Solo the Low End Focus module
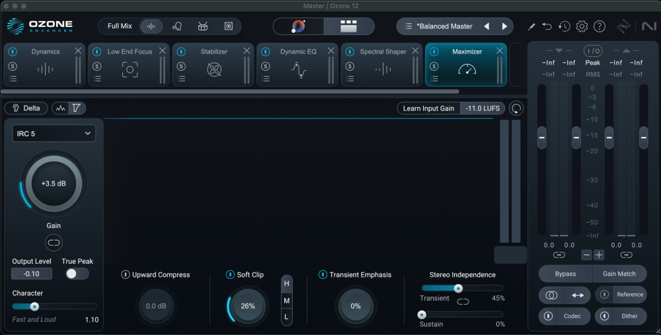The height and width of the screenshot is (335, 661). pyautogui.click(x=97, y=66)
